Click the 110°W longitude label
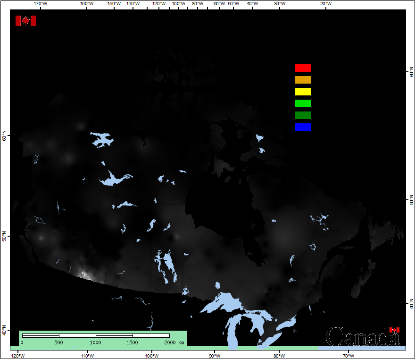This screenshot has height=359, width=415. click(x=87, y=356)
